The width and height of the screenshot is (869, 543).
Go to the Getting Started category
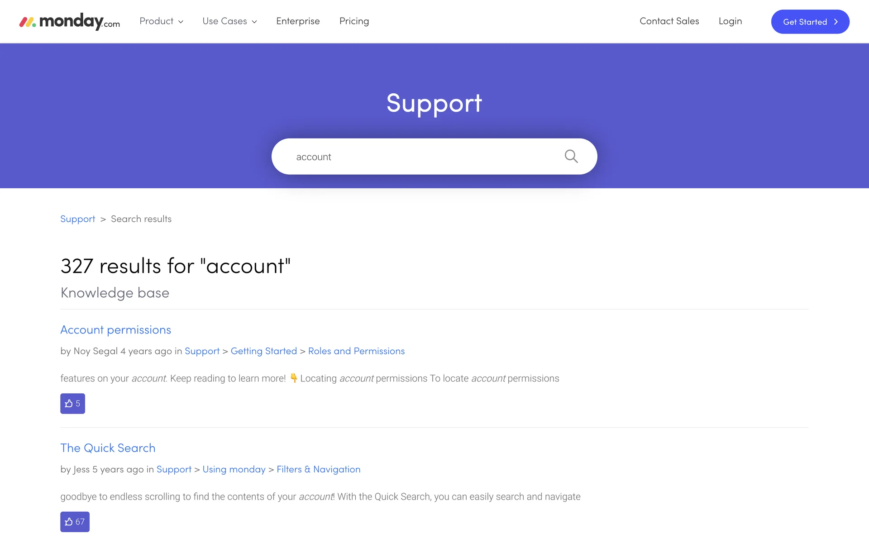point(264,351)
